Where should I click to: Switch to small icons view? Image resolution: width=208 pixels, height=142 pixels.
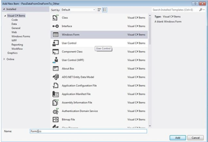coord(100,10)
